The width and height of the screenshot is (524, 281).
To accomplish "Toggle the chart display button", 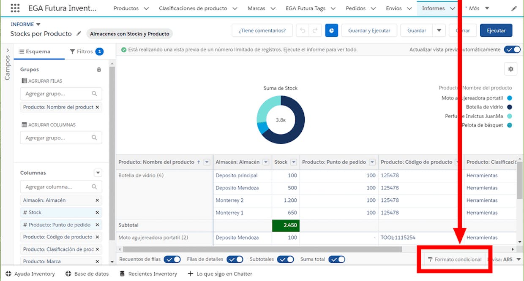I will (331, 30).
